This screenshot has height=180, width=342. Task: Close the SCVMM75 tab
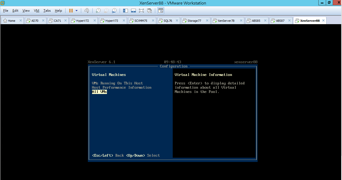[x=153, y=21]
